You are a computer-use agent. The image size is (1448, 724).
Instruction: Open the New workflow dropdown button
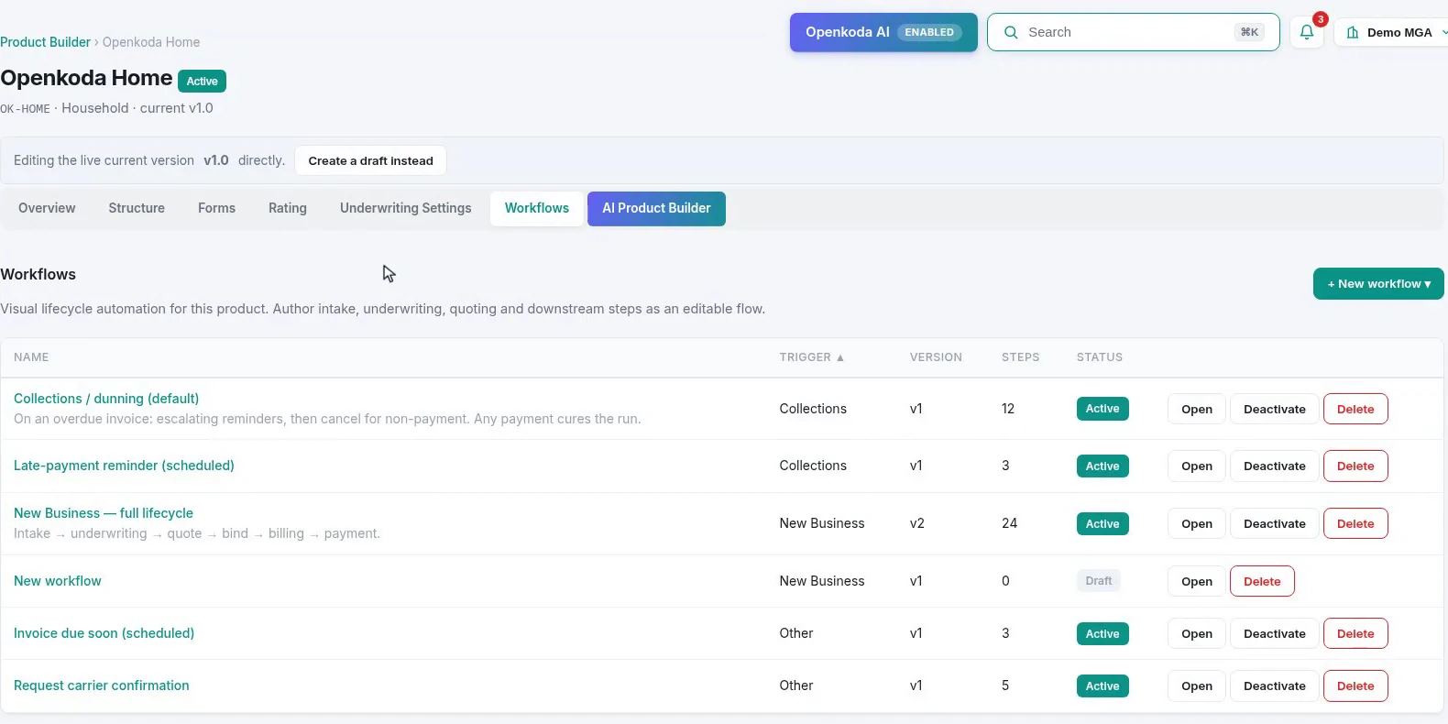(x=1378, y=284)
